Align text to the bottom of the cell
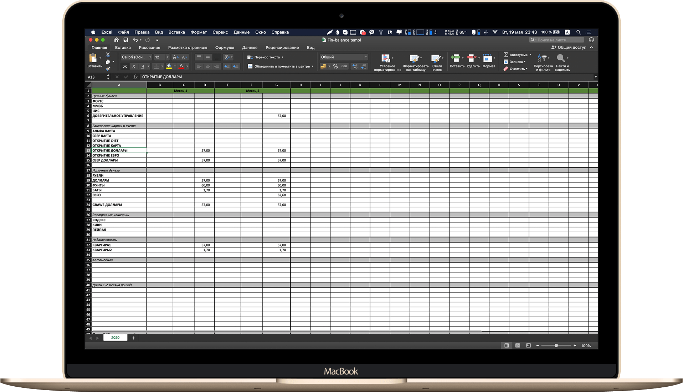The height and width of the screenshot is (392, 683). (216, 57)
